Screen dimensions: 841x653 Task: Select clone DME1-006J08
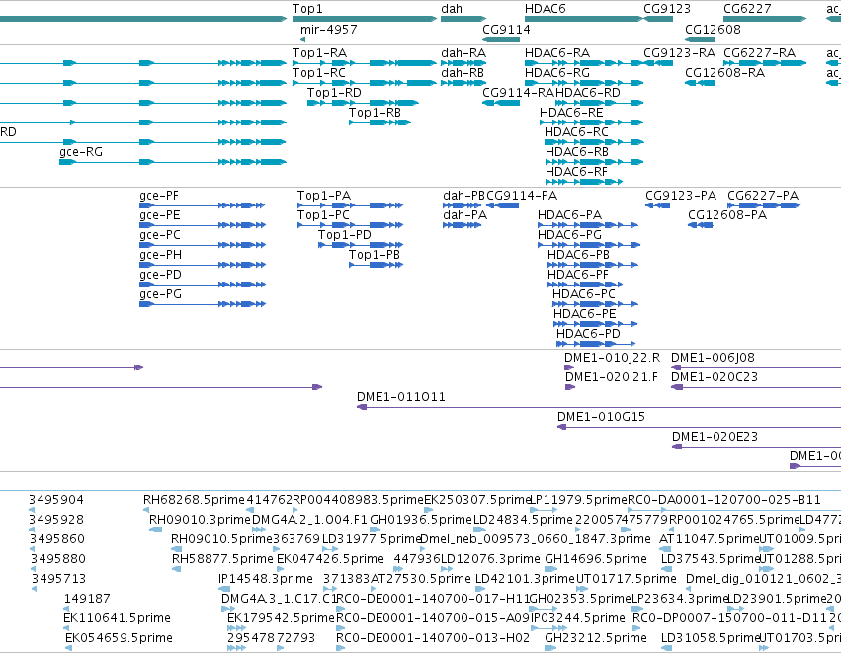pos(756,367)
